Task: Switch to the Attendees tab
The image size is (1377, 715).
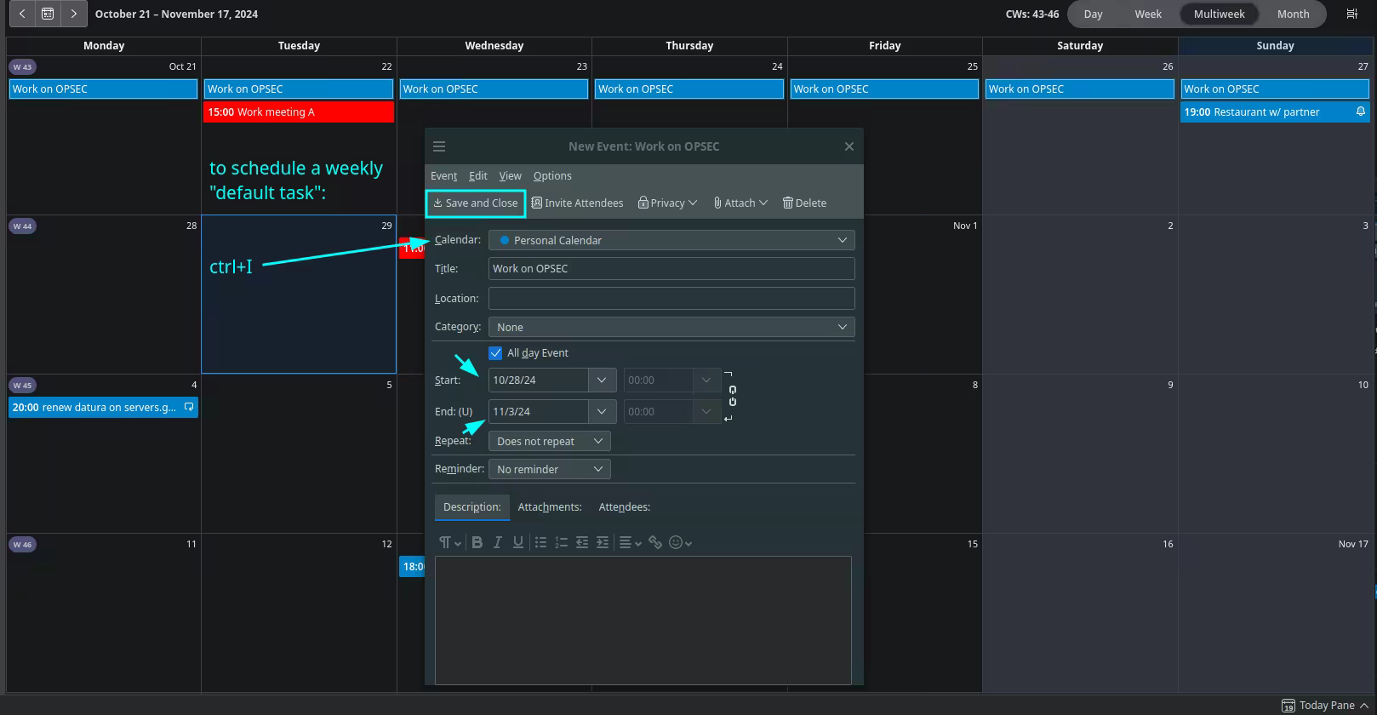Action: [624, 506]
